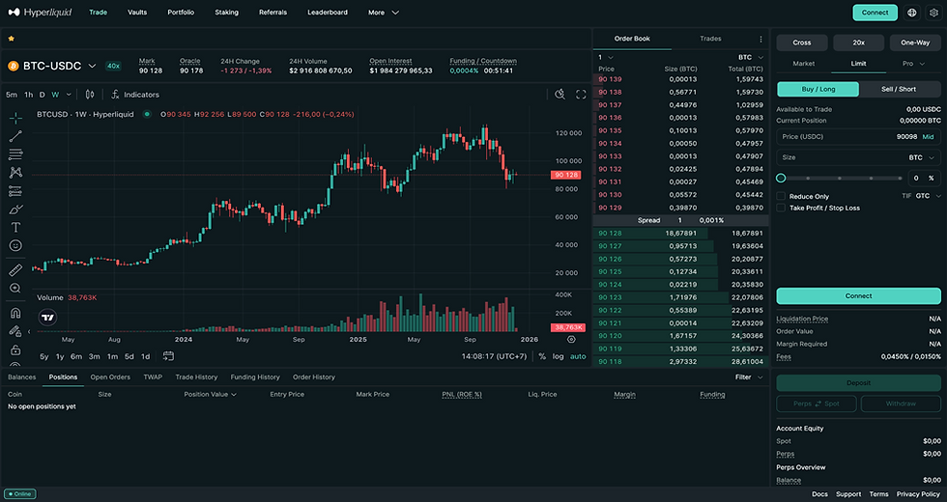Viewport: 947px width, 502px height.
Task: Go to Vaults page
Action: pos(137,12)
